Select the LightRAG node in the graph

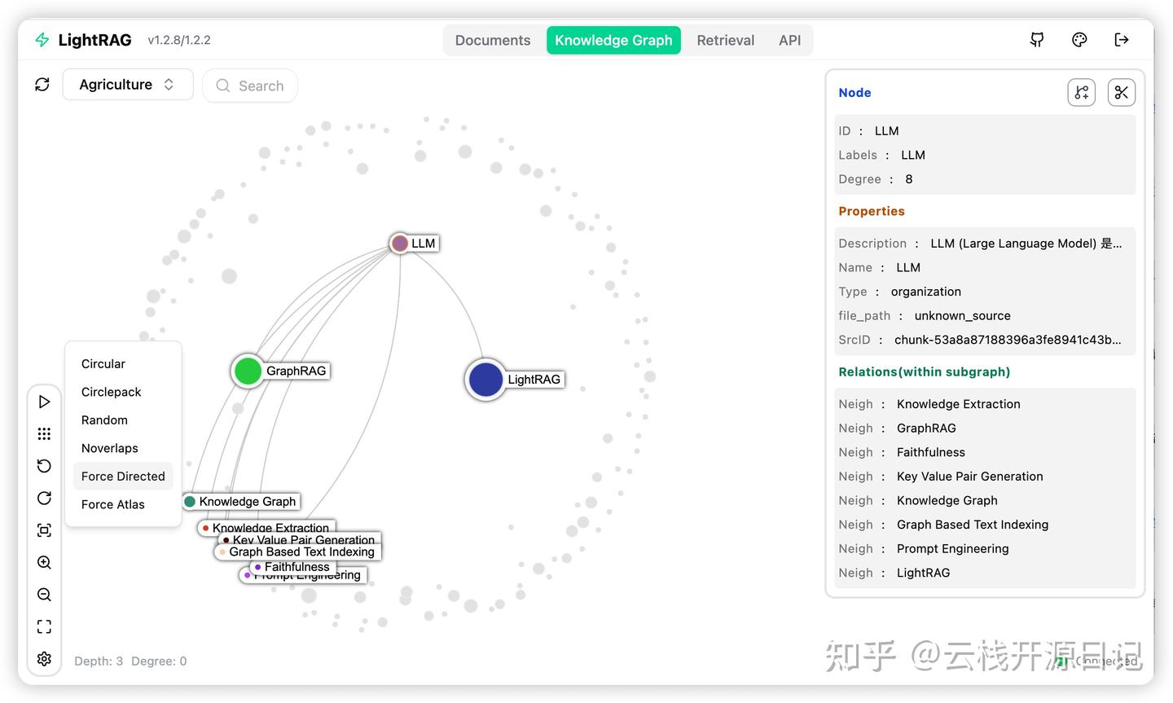click(485, 379)
